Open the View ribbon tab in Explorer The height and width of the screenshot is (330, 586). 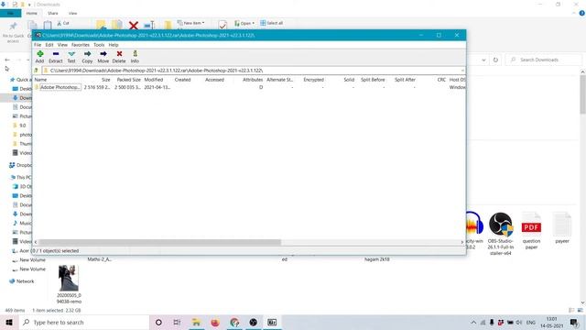73,13
